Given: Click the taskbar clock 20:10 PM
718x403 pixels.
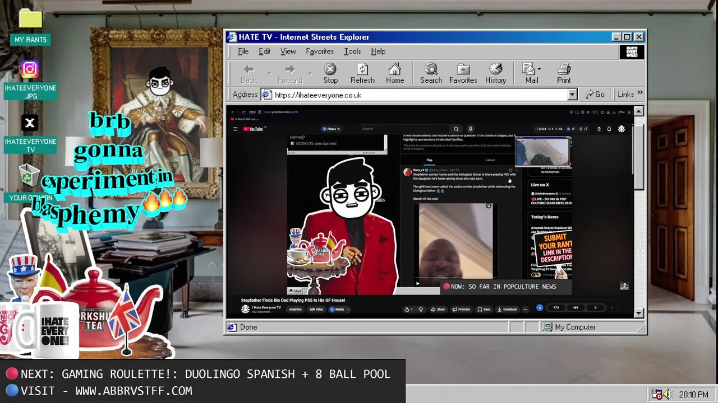Looking at the screenshot, I should click(693, 395).
